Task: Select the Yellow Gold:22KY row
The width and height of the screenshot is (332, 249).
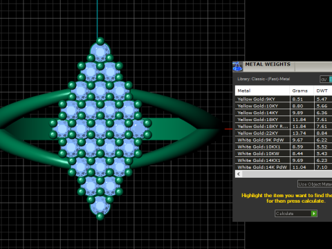Action: click(x=284, y=133)
